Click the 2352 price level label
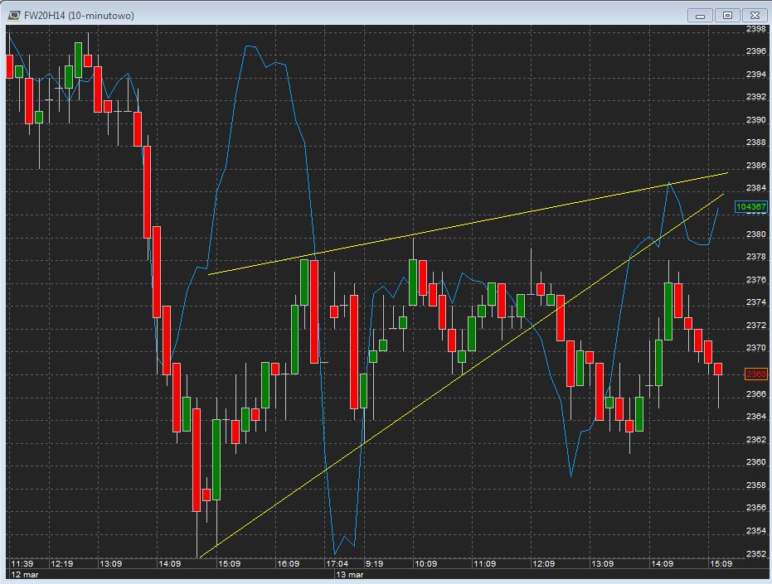Image resolution: width=772 pixels, height=584 pixels. (755, 553)
